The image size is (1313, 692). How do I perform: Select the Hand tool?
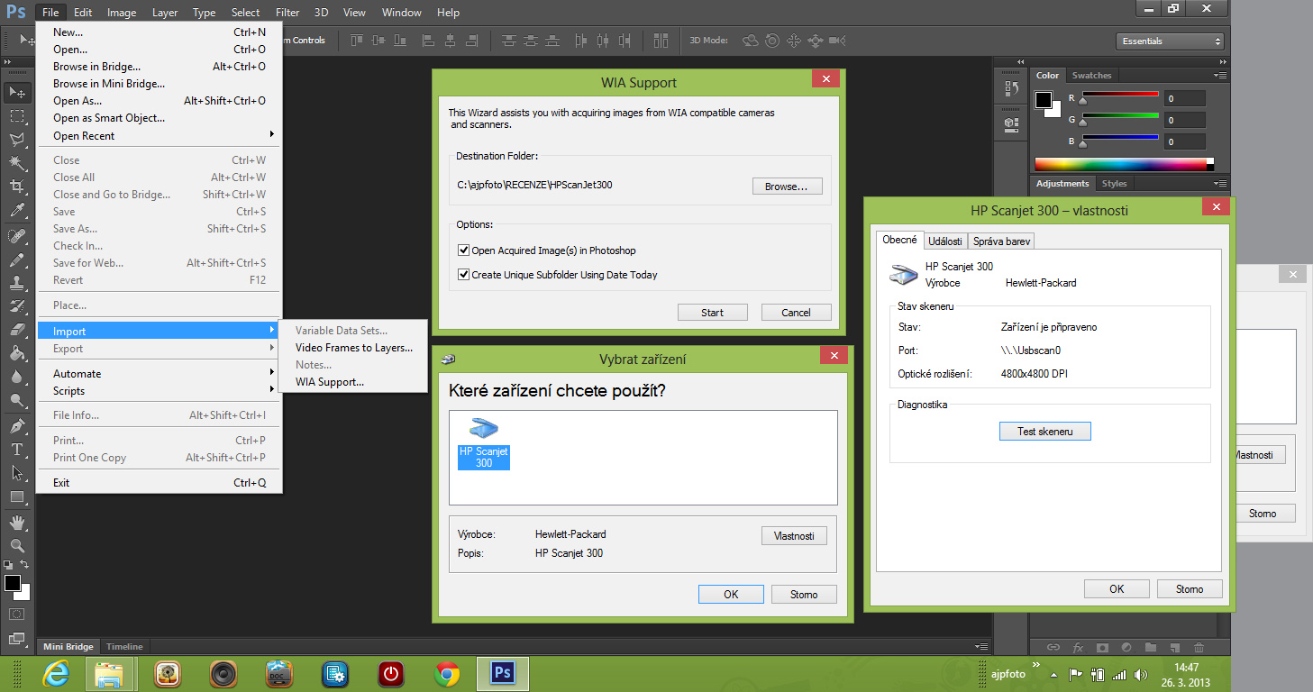(17, 522)
